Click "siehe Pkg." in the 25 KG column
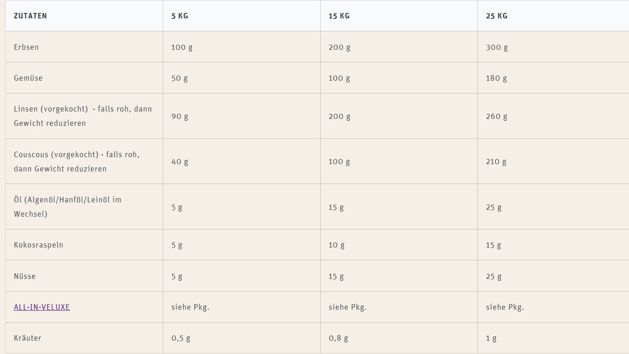The image size is (629, 354). click(505, 307)
